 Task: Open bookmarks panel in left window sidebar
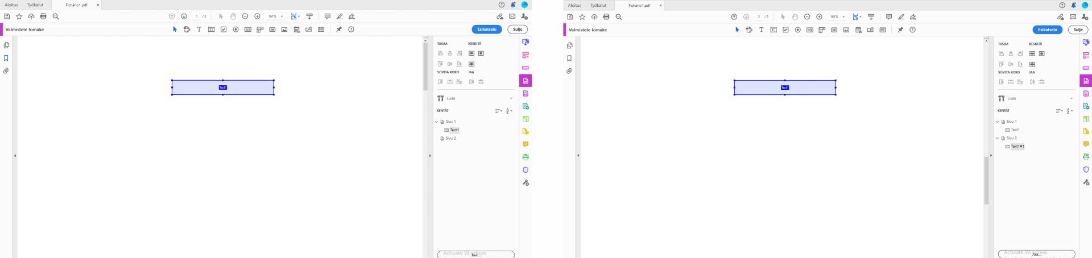6,58
